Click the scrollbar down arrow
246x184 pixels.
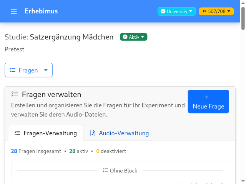[243, 181]
